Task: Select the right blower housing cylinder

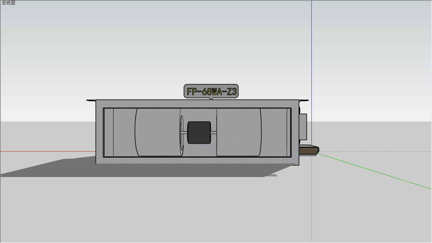Action: click(x=239, y=132)
